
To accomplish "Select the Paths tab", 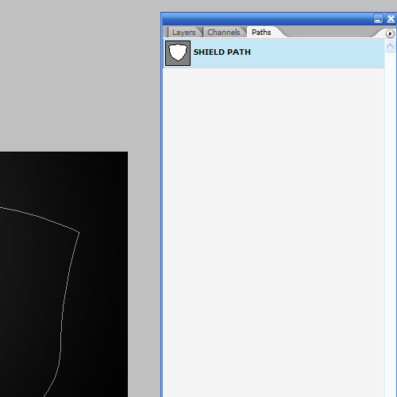I will pyautogui.click(x=261, y=33).
